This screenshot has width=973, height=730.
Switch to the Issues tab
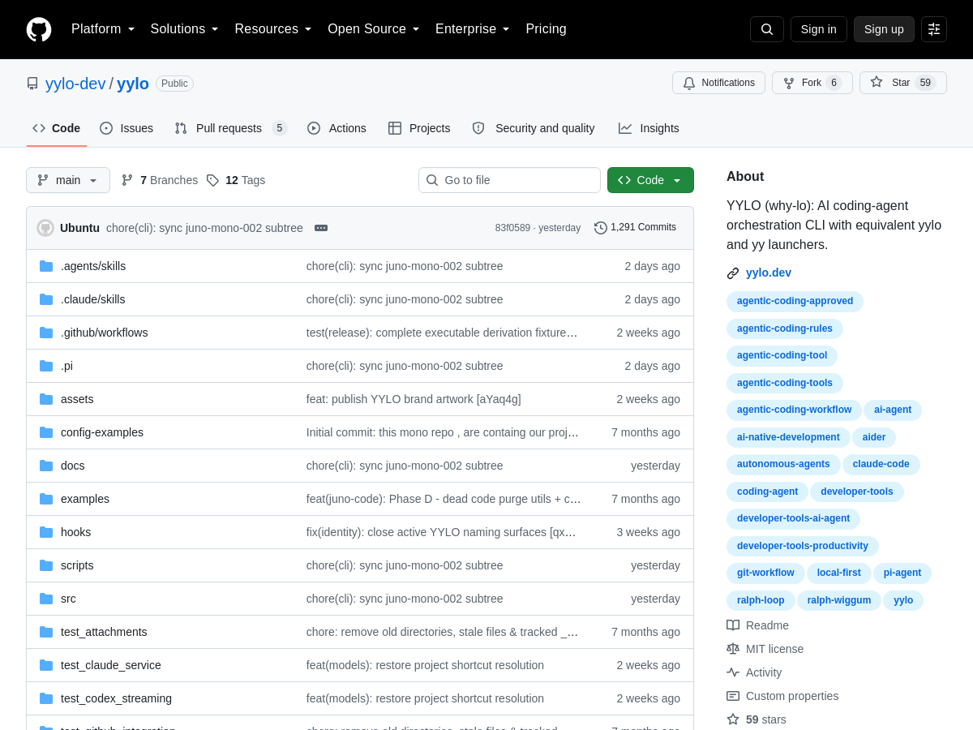126,128
